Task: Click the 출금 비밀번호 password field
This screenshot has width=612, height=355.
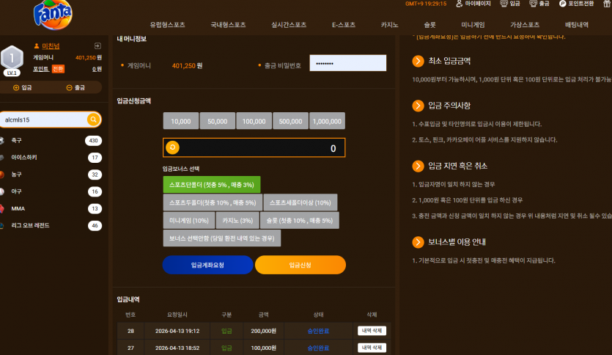Action: [347, 63]
